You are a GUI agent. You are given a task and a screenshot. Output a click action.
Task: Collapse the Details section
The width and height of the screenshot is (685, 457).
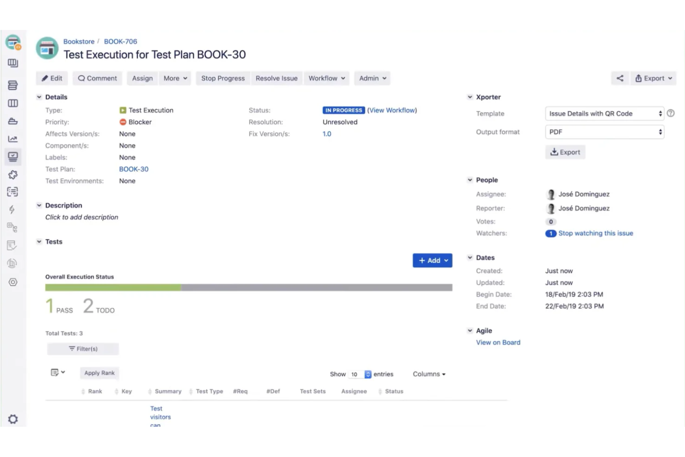39,97
